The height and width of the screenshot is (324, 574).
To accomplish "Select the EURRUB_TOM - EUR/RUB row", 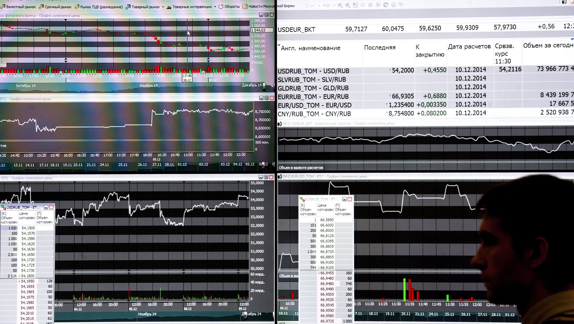I will point(313,97).
